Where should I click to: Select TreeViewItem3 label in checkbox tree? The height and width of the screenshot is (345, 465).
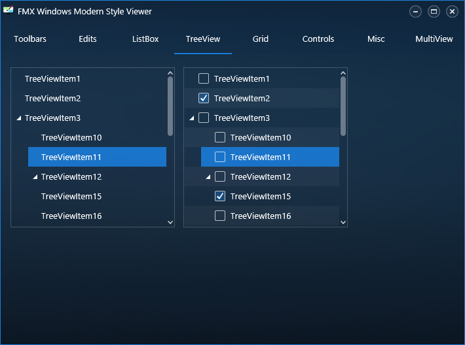[242, 118]
